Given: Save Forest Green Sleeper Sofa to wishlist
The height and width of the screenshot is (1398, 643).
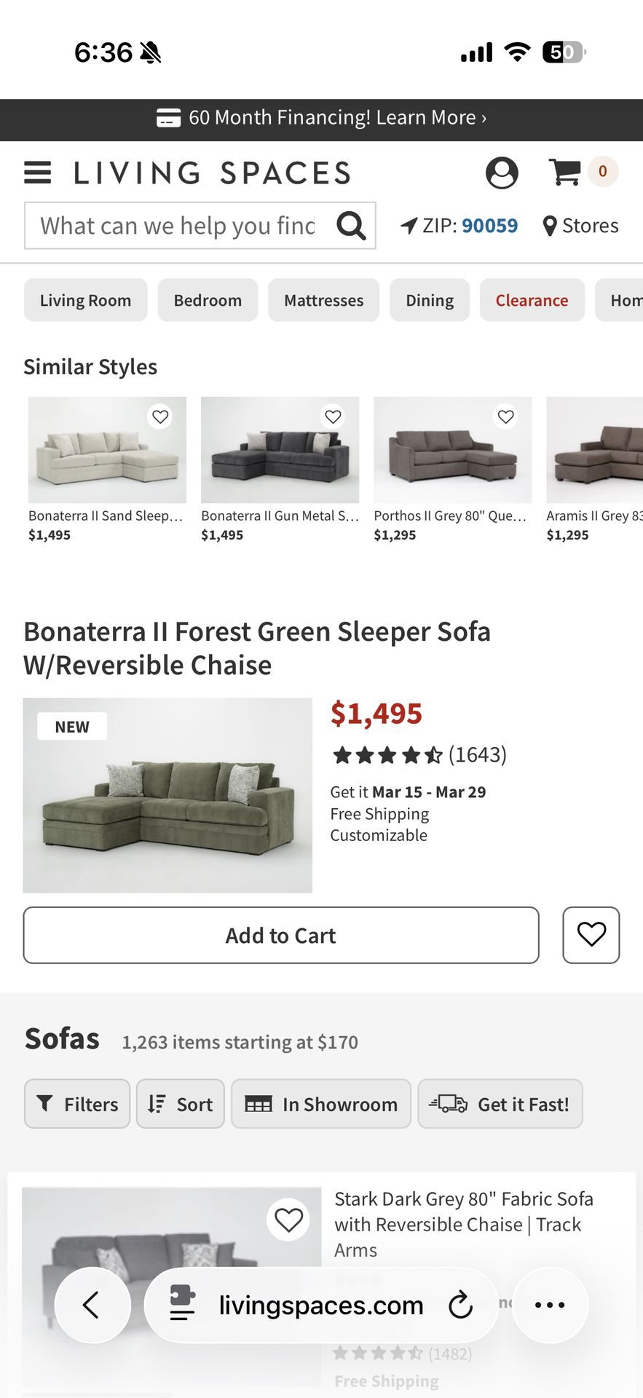Looking at the screenshot, I should (x=591, y=935).
